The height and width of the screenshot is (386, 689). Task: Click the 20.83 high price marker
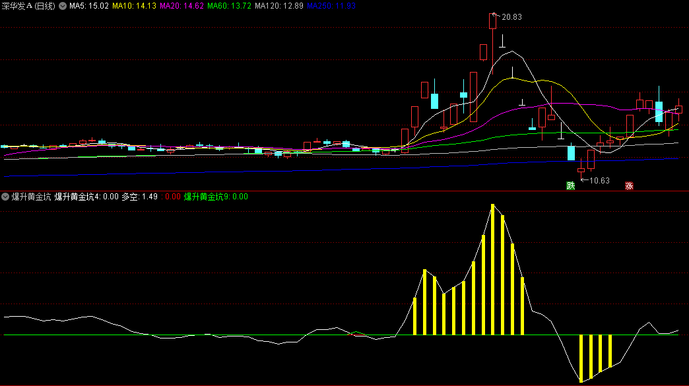pos(511,17)
